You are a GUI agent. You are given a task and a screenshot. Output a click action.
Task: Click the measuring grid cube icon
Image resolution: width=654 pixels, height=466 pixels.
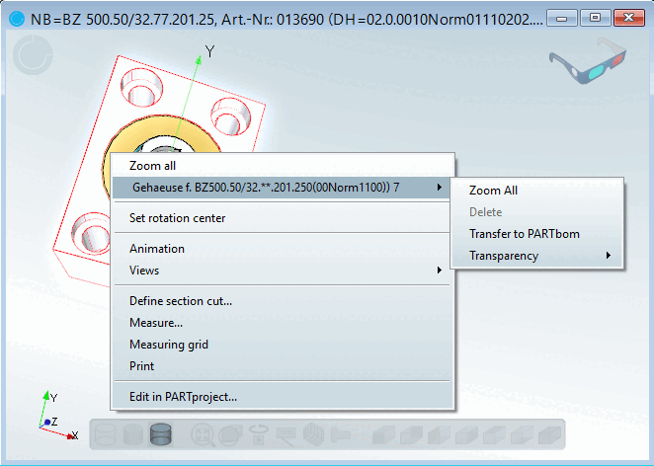[x=313, y=434]
